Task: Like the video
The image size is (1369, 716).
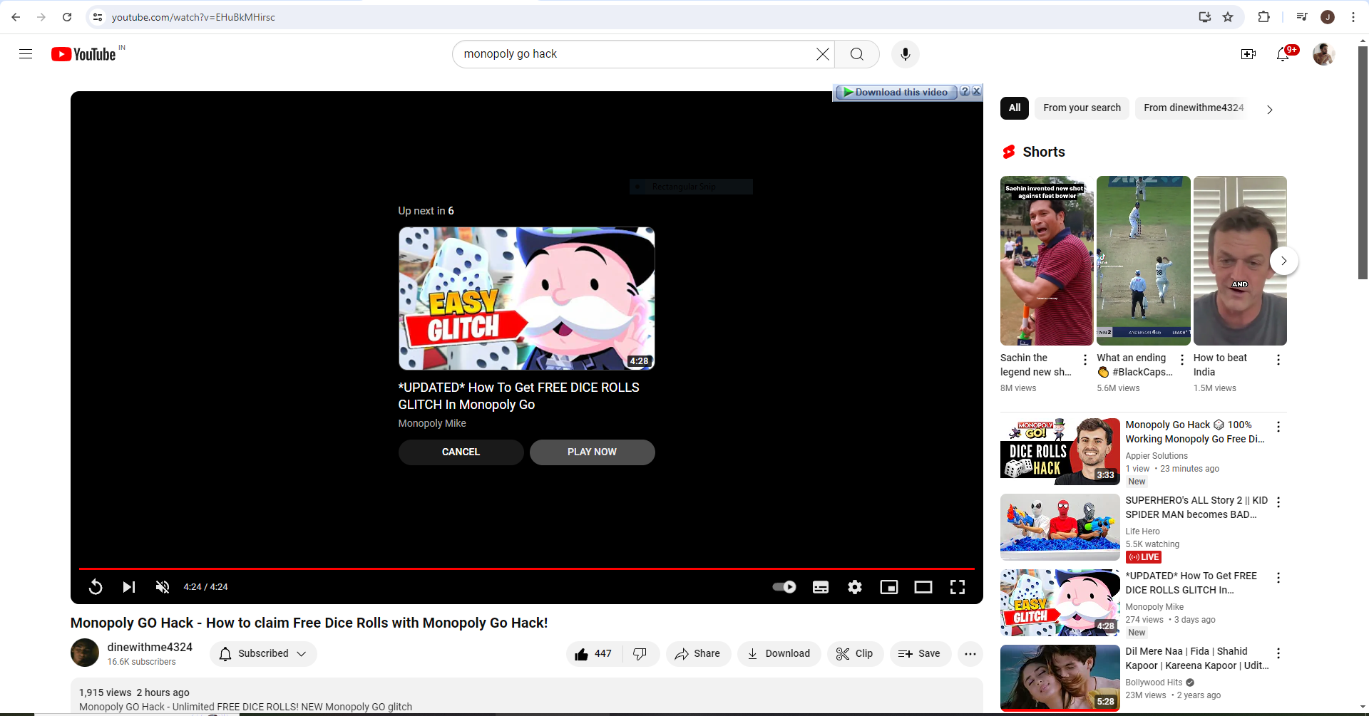Action: [x=594, y=654]
